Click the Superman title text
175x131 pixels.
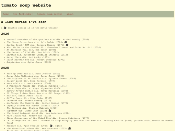point(12,111)
